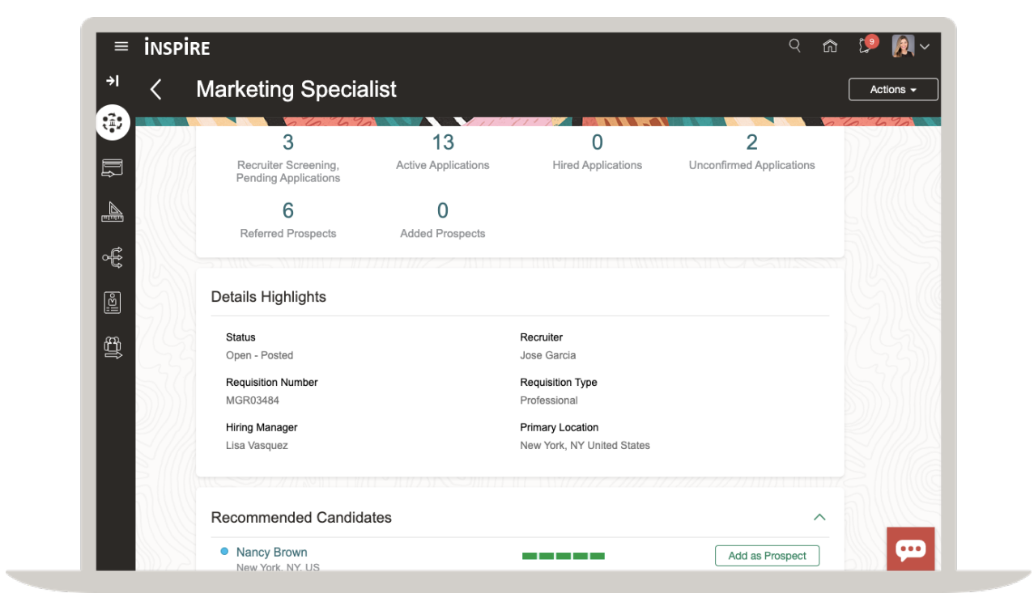Select the active requisition overview icon
1034x606 pixels.
(113, 122)
